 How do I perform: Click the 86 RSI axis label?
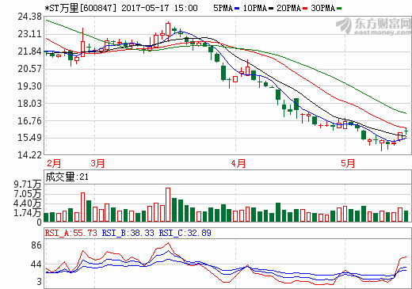click(x=36, y=245)
